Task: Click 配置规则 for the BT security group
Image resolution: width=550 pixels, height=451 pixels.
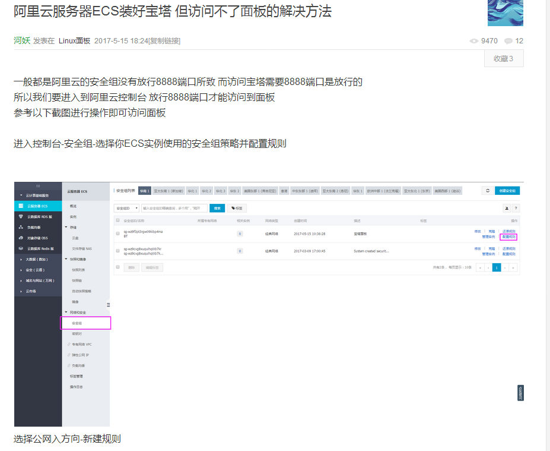Action: point(508,236)
